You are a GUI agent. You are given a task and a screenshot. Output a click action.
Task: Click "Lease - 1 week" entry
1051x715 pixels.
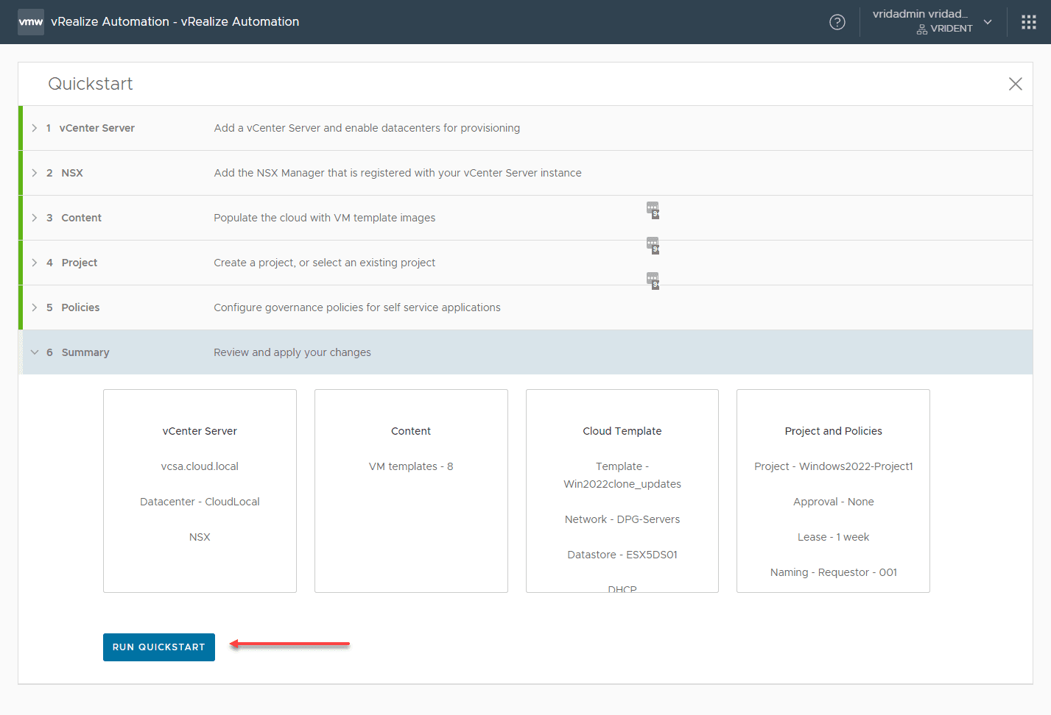834,537
